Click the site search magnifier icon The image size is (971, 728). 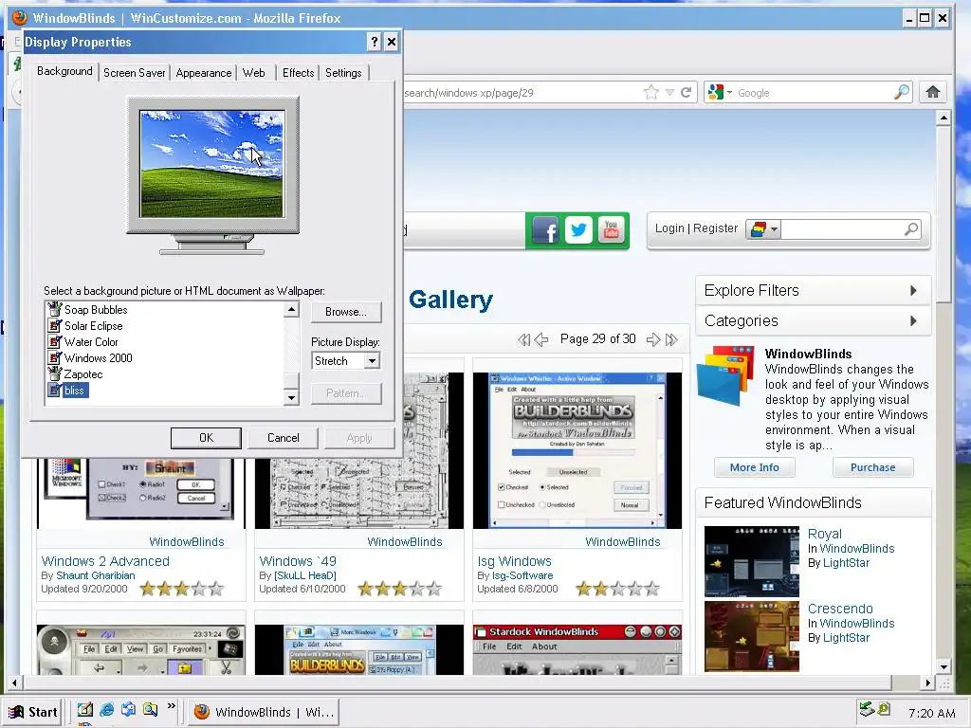pos(911,229)
